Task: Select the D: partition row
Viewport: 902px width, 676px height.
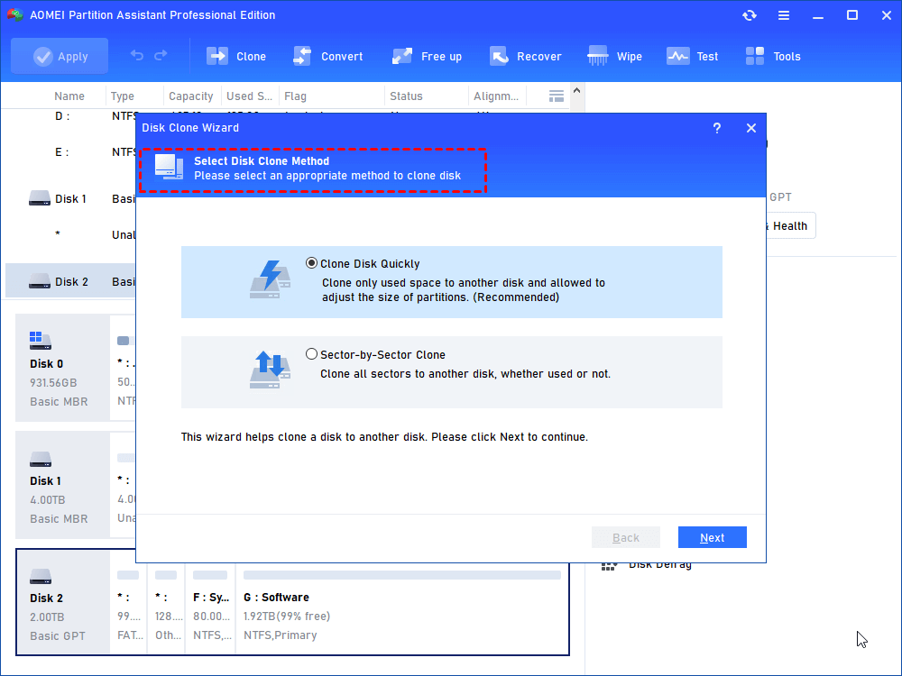Action: [x=70, y=116]
